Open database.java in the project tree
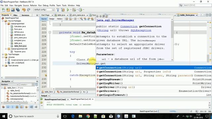The width and height of the screenshot is (212, 119). pyautogui.click(x=20, y=35)
